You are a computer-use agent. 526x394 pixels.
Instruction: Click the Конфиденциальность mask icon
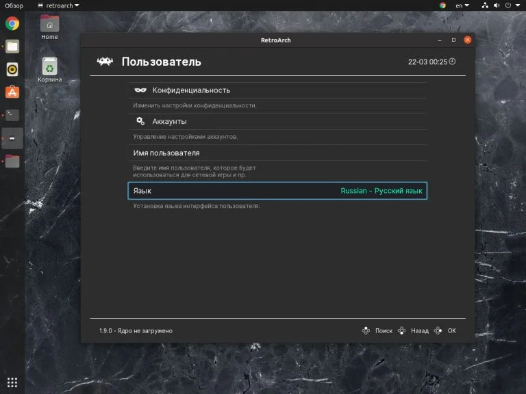(x=140, y=90)
